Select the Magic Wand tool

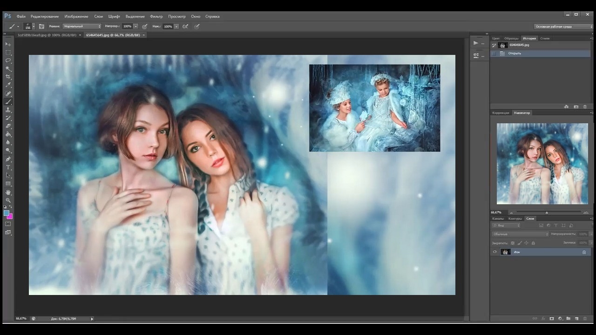(8, 68)
